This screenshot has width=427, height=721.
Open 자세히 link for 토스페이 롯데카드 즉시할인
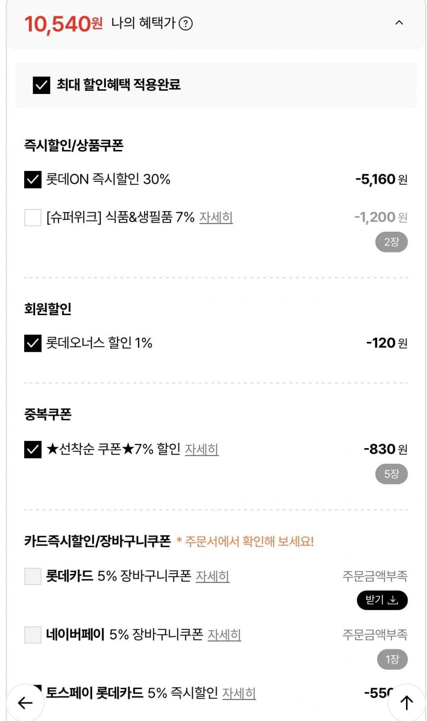tap(239, 693)
